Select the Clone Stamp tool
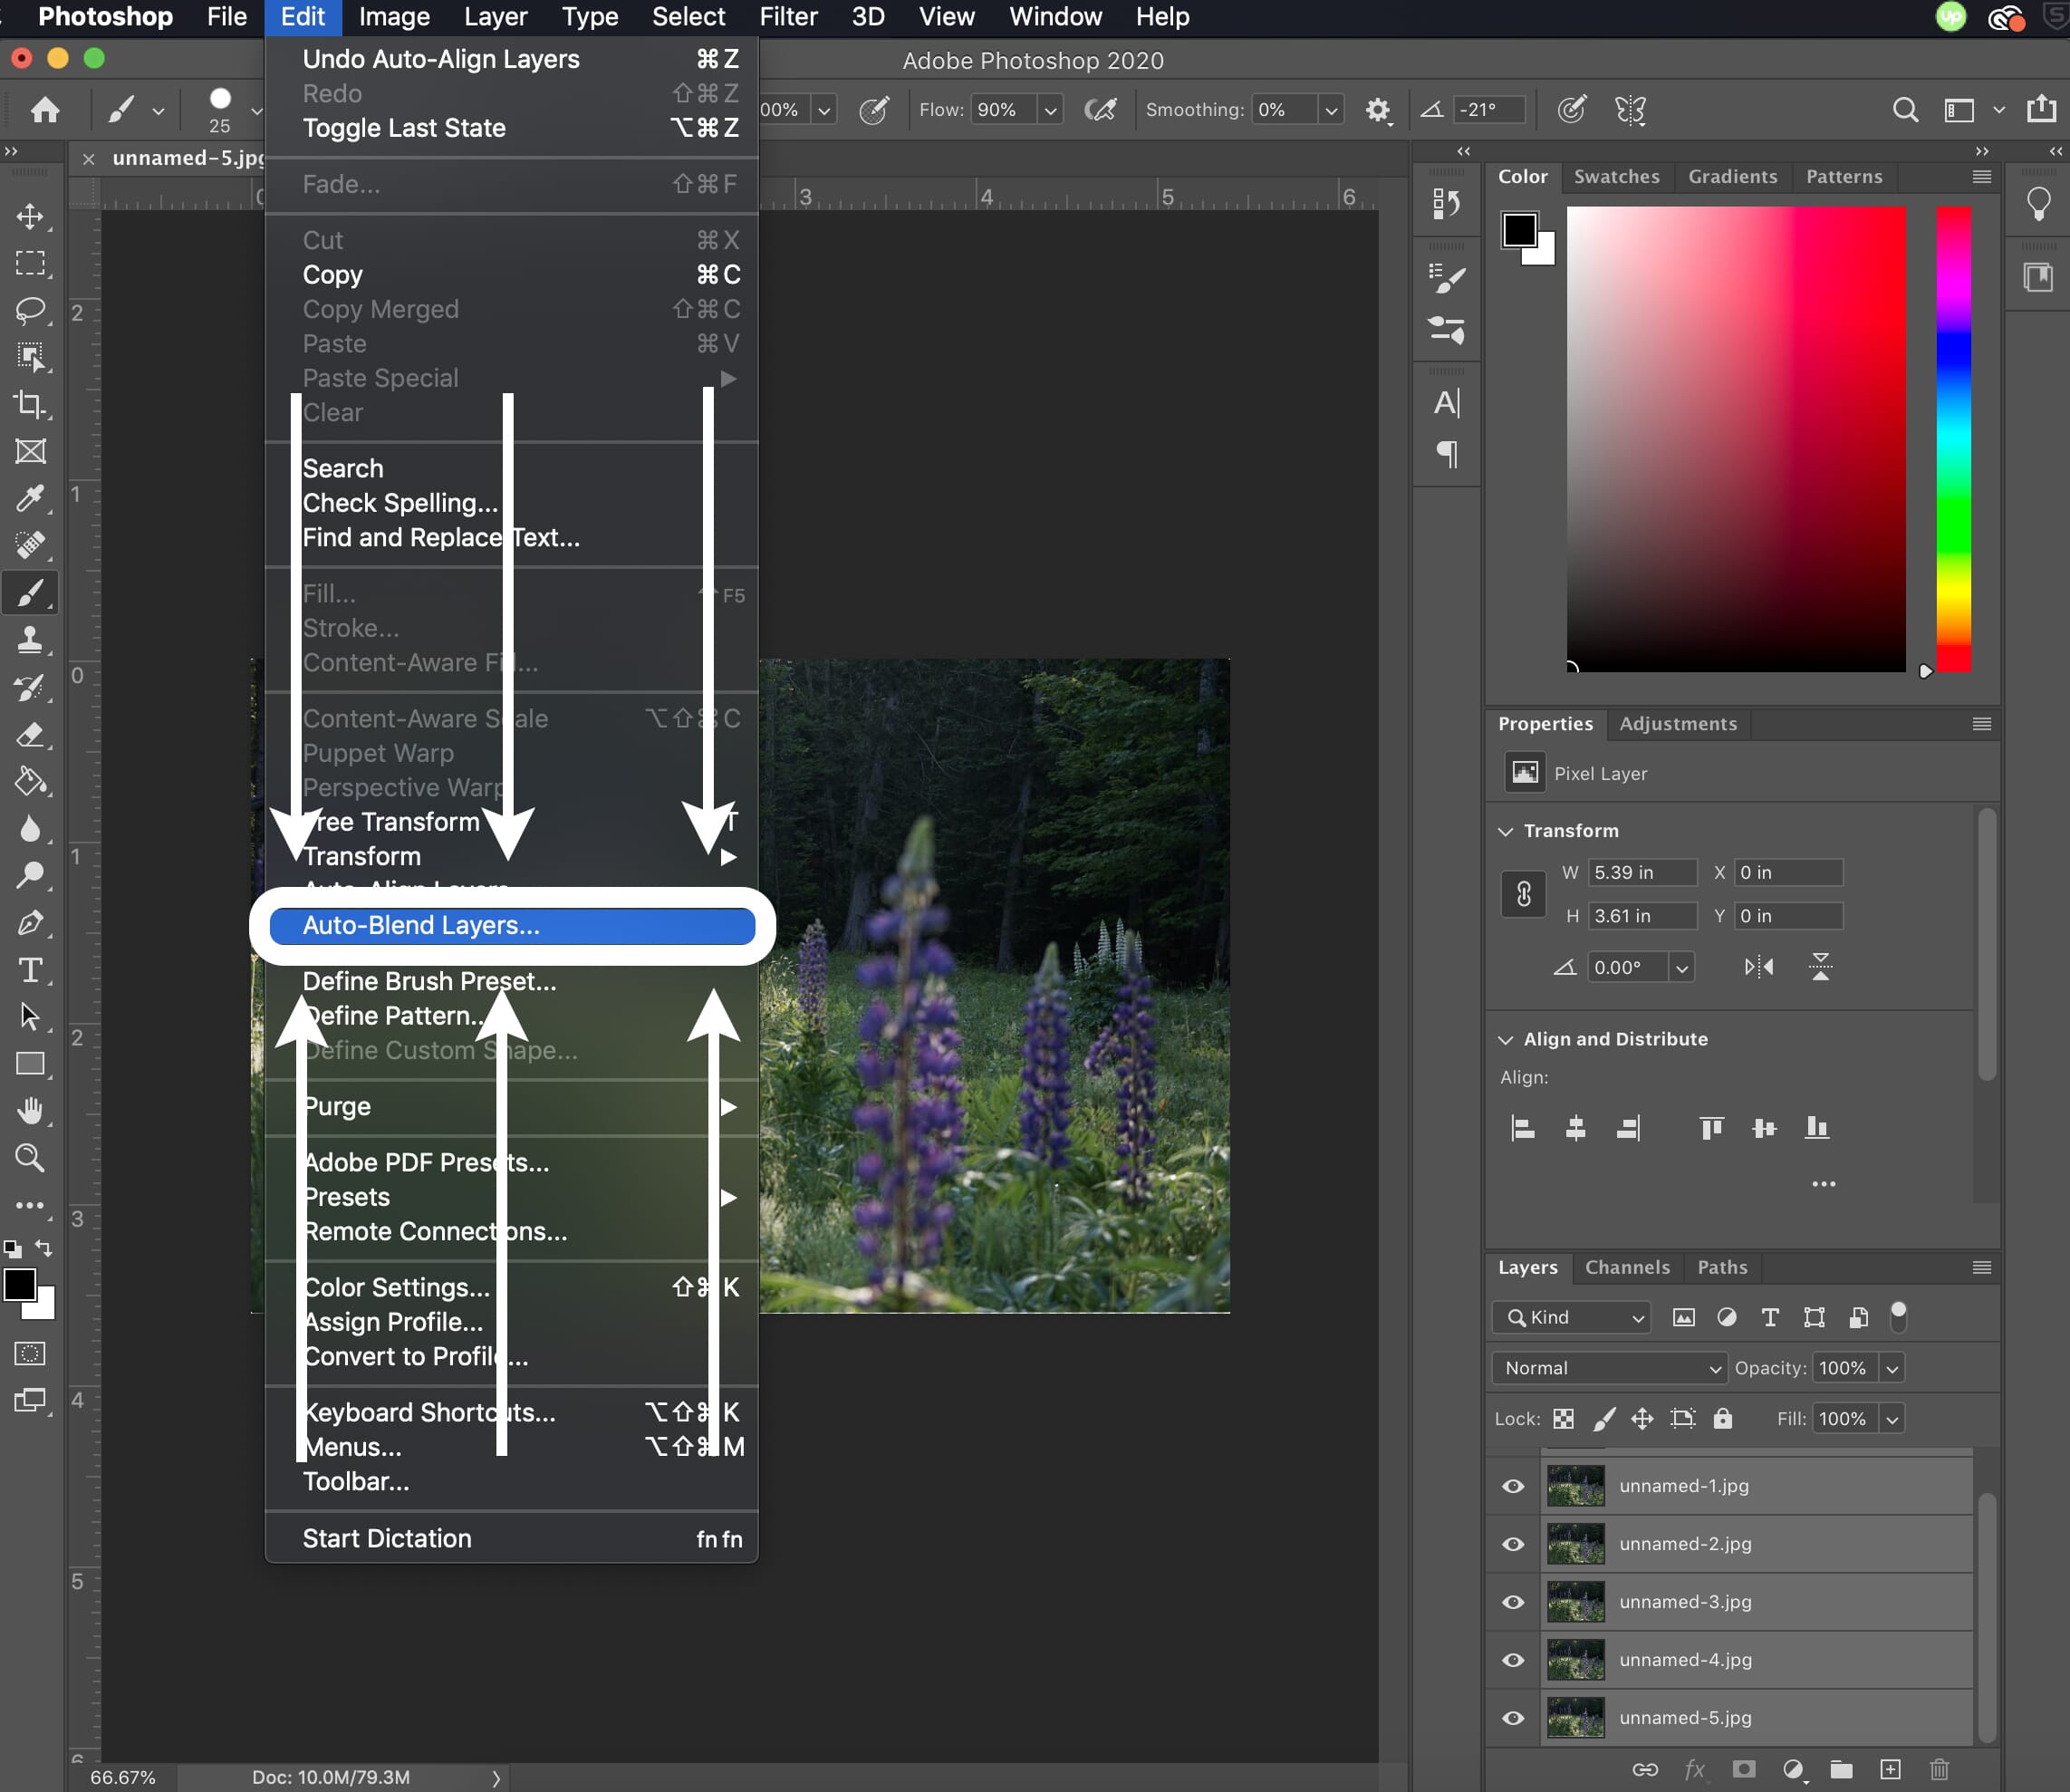 pyautogui.click(x=30, y=640)
